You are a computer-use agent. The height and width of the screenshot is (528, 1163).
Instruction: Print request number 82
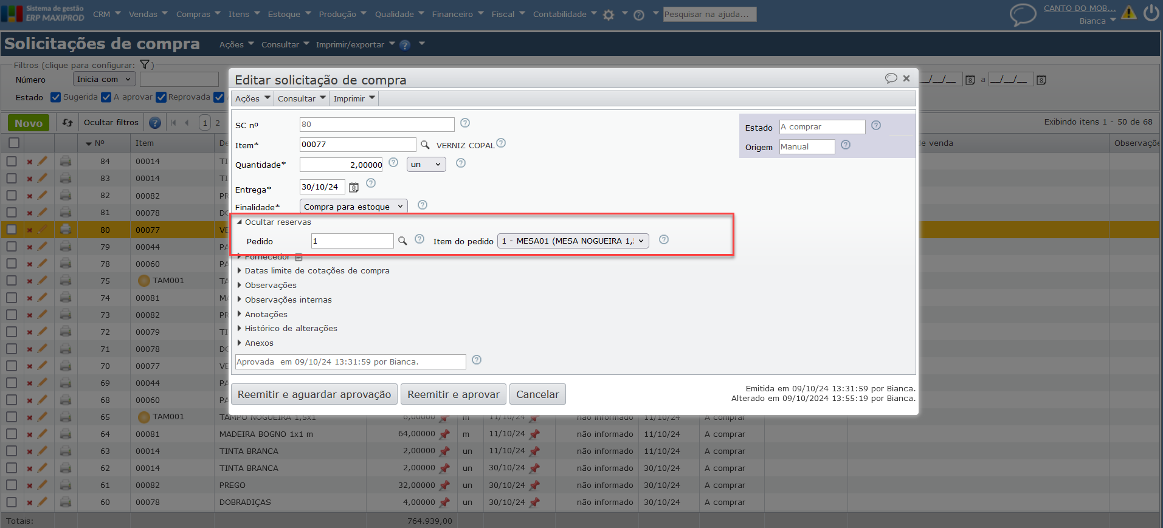tap(66, 196)
